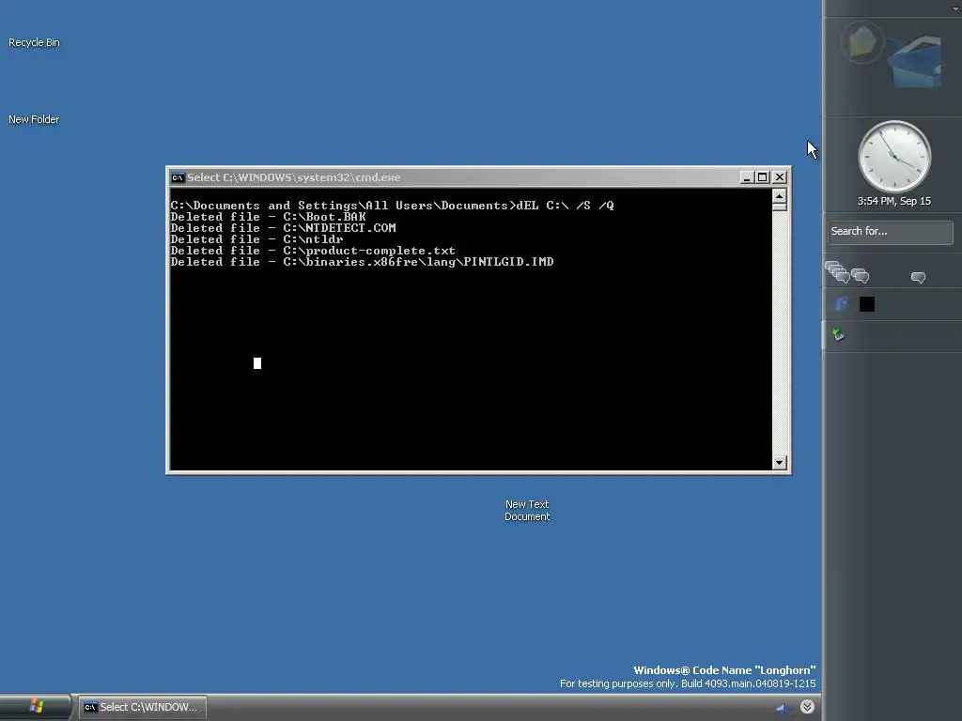Viewport: 962px width, 721px height.
Task: Click the cmd window title bar text
Action: (x=294, y=177)
